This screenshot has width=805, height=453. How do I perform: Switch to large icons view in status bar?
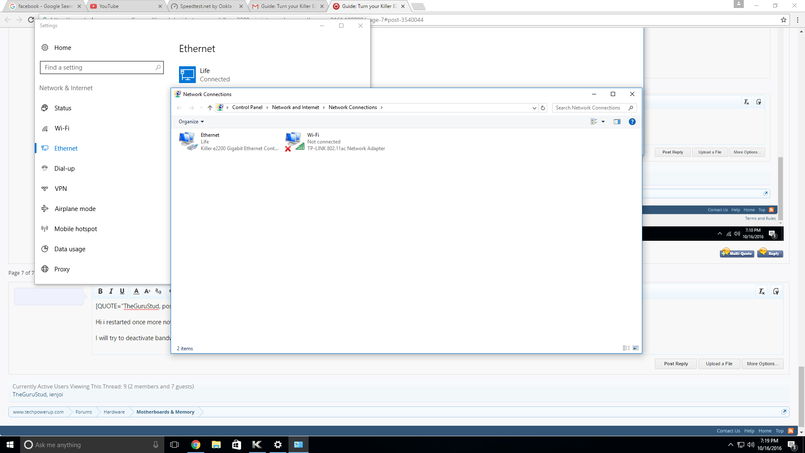coord(636,348)
